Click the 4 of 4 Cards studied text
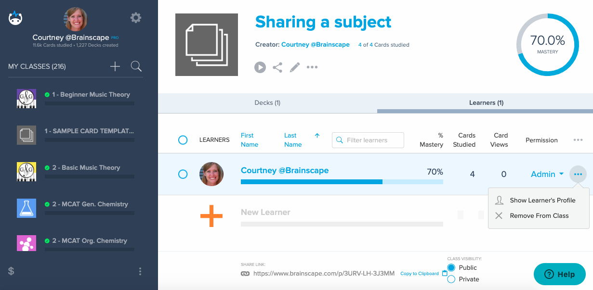 384,45
